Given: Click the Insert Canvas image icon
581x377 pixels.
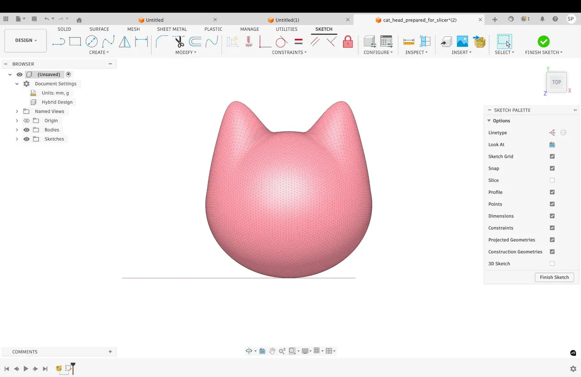Looking at the screenshot, I should [x=462, y=42].
